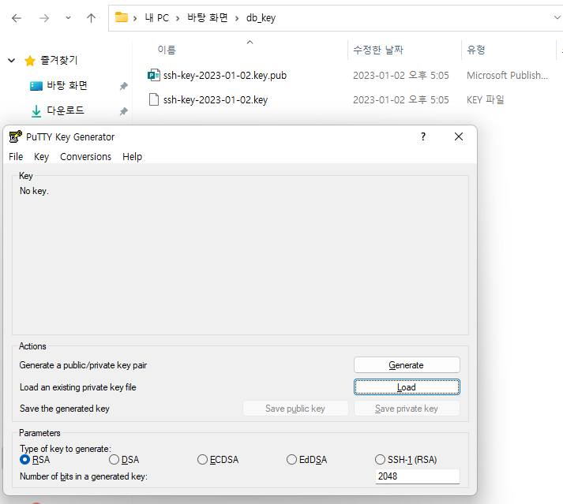Go back in File Explorer

17,18
